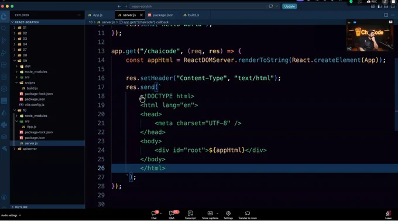Leave the Zoom meeting
This screenshot has height=221, width=398.
coord(388,215)
